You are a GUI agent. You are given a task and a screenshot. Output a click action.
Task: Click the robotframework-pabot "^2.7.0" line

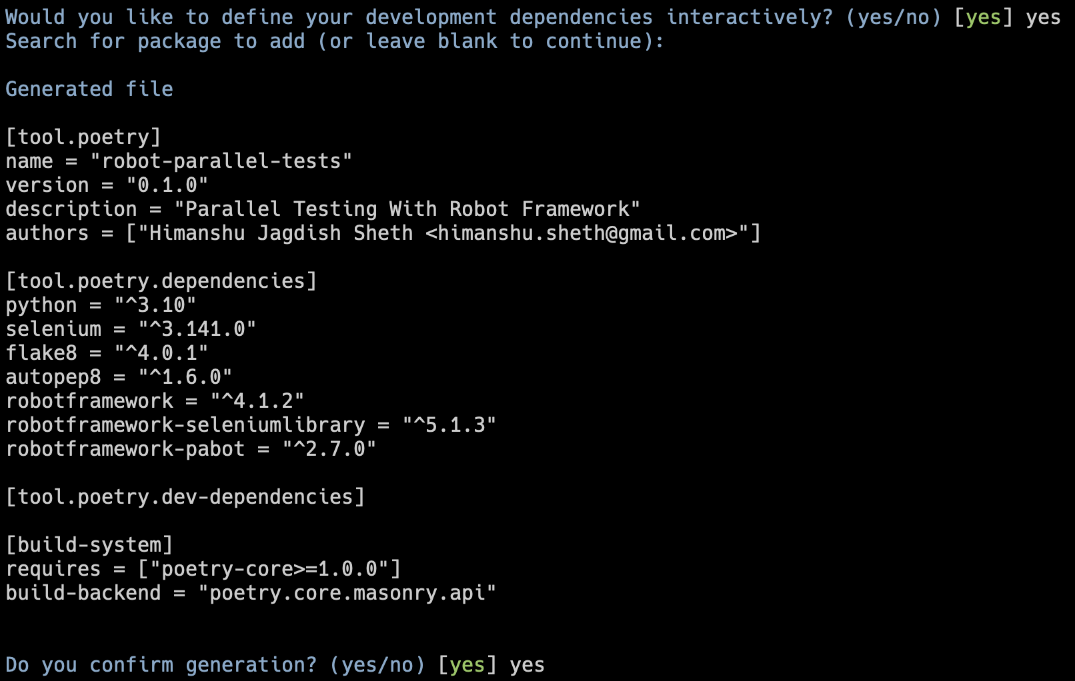pos(191,449)
